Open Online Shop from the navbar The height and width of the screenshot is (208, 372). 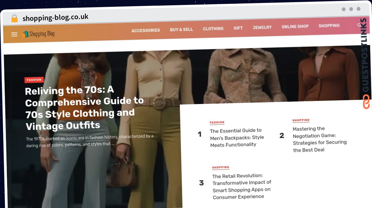295,27
